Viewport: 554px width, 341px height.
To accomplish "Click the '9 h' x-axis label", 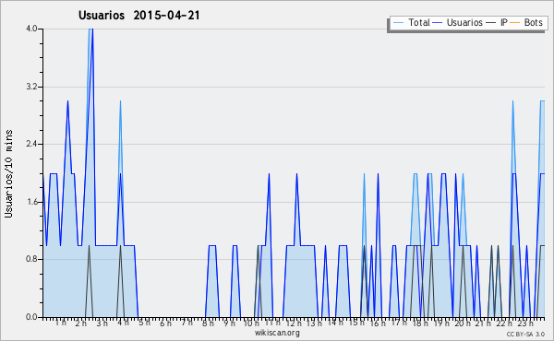I will tap(229, 323).
